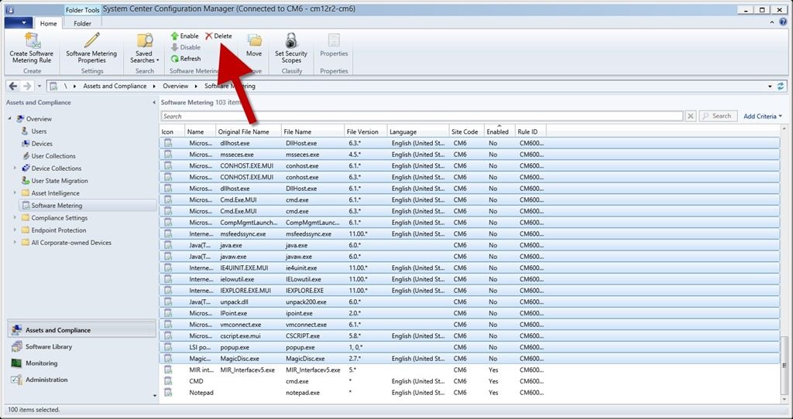Select the Notepad metering rule row
The width and height of the screenshot is (793, 419).
point(469,393)
